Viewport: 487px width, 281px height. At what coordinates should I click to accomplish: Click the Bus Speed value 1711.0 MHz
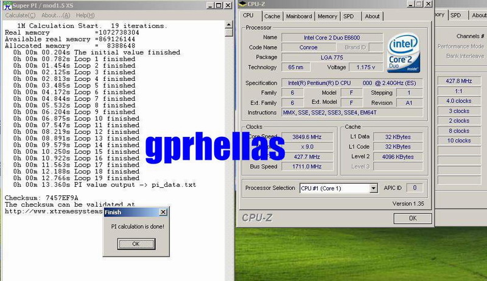(307, 167)
